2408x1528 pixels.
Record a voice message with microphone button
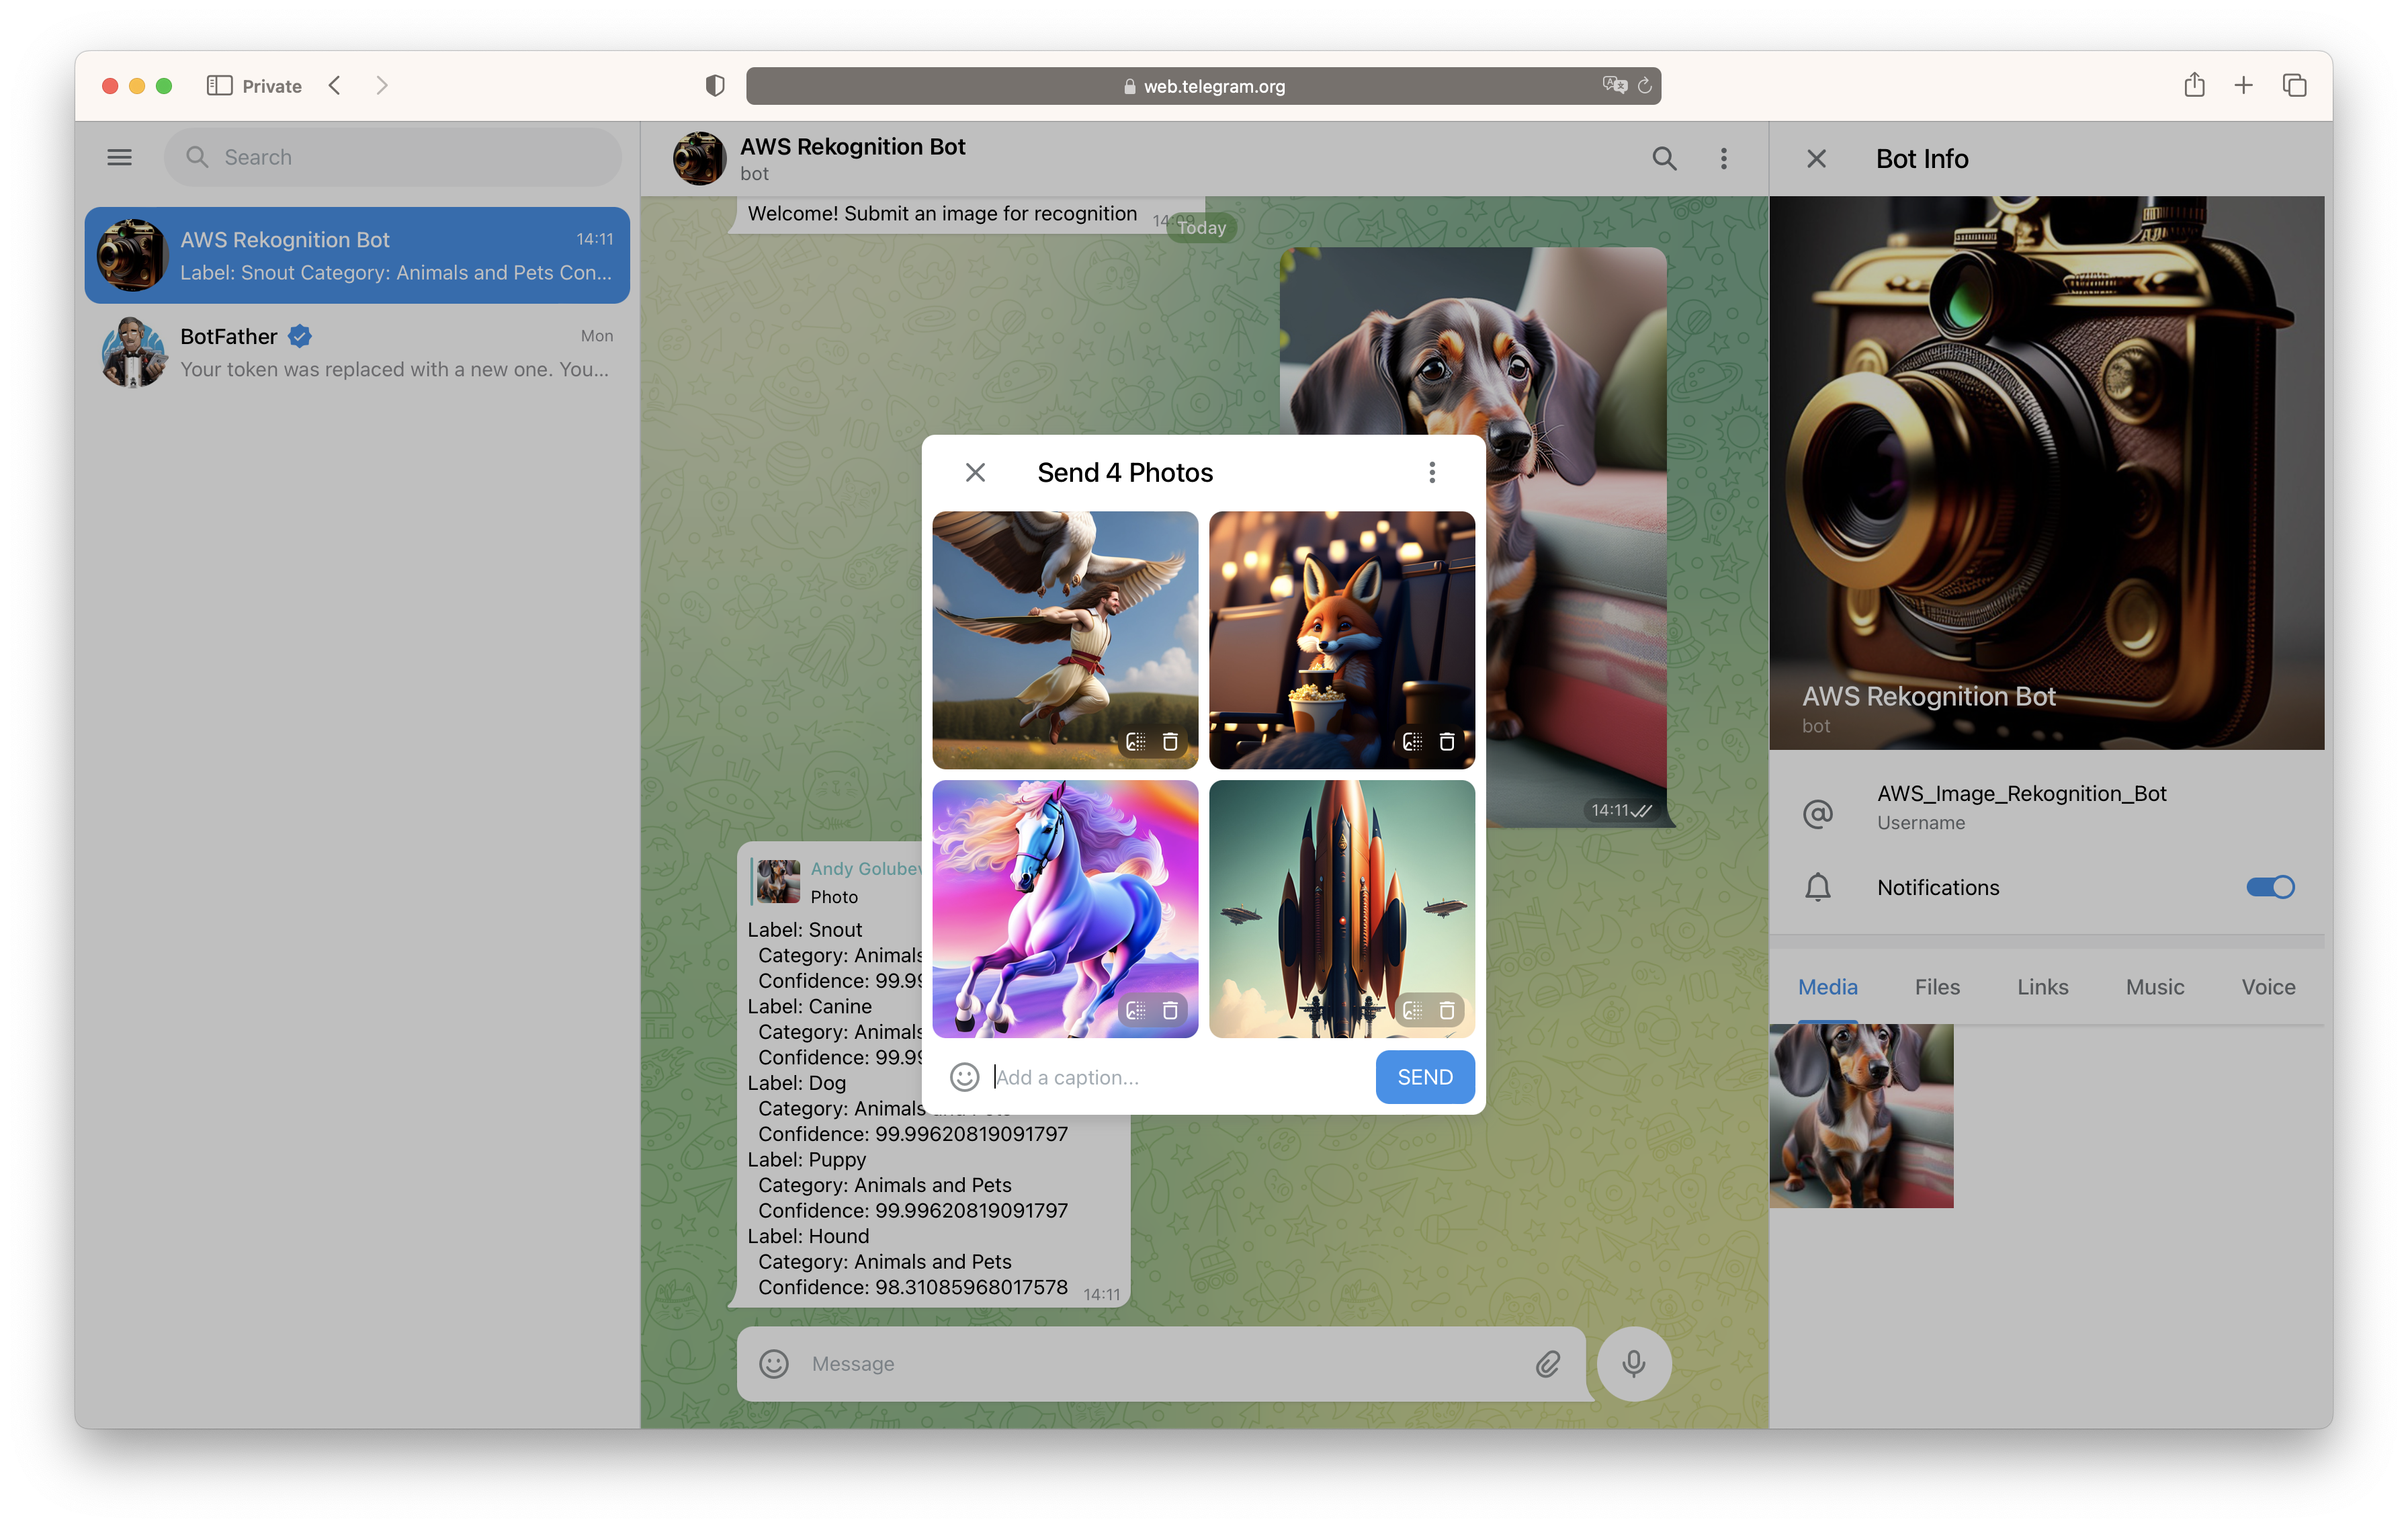(1633, 1364)
